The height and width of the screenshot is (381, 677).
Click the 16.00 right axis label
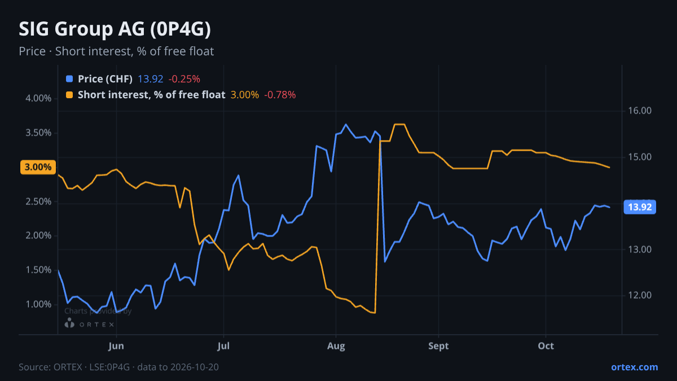[x=640, y=111]
